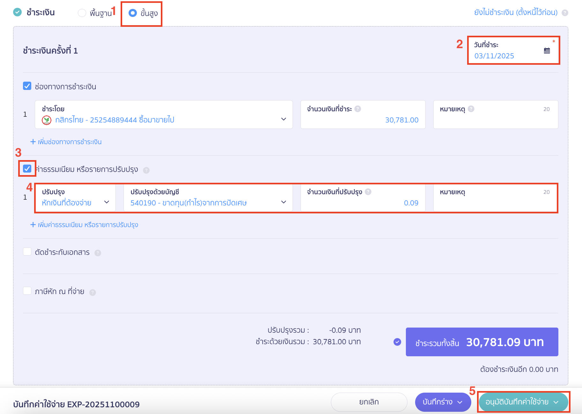Enable the ภาษีหัก ณ ที่จ่าย checkbox
This screenshot has width=582, height=414.
(27, 291)
